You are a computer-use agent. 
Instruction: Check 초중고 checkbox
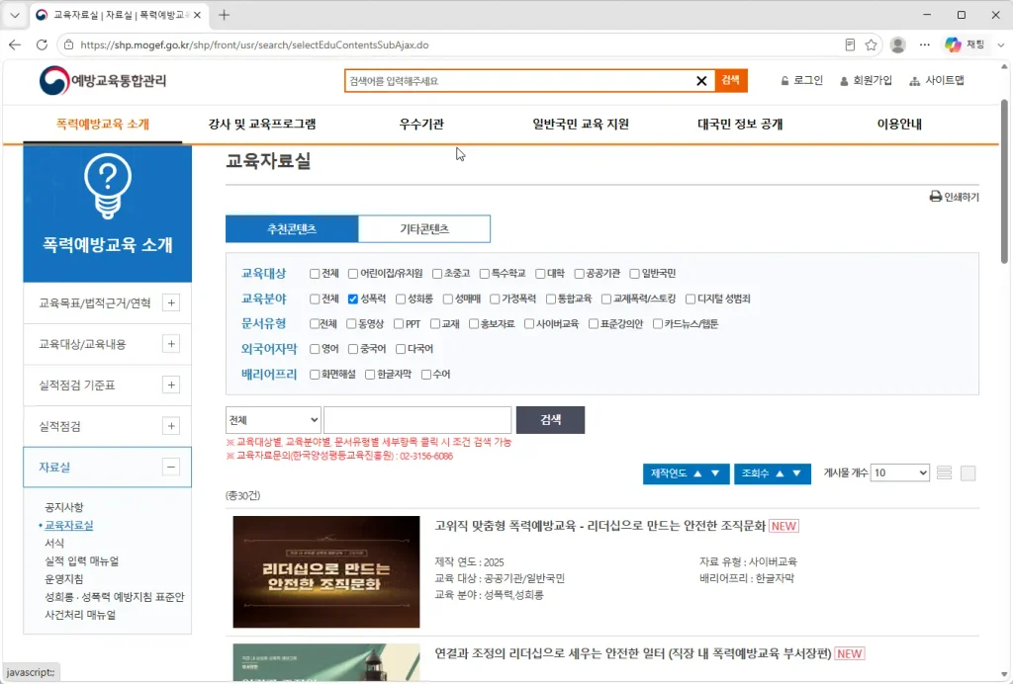tap(437, 274)
